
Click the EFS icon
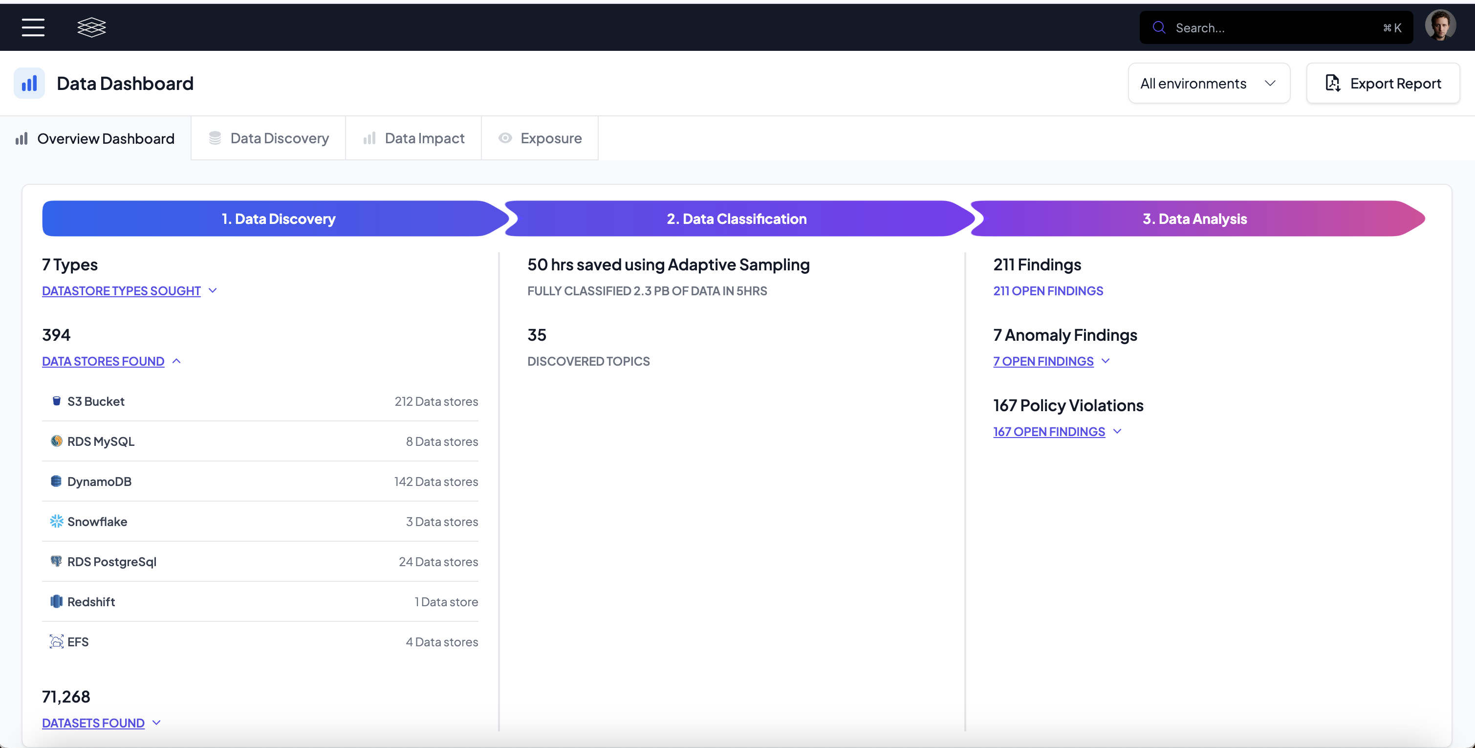coord(56,641)
